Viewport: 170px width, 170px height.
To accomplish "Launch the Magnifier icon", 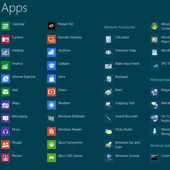I will 155,92.
